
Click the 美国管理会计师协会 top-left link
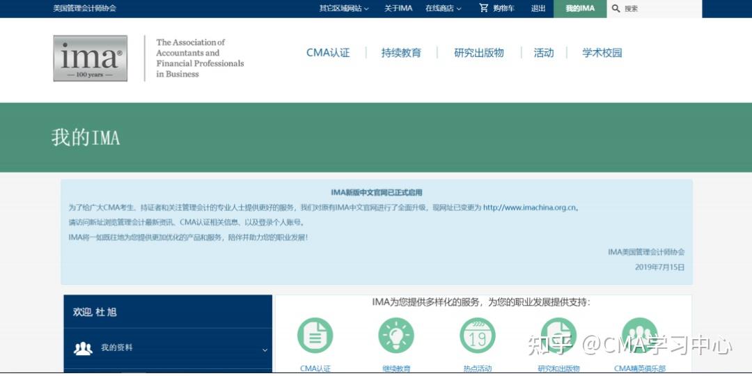point(84,8)
